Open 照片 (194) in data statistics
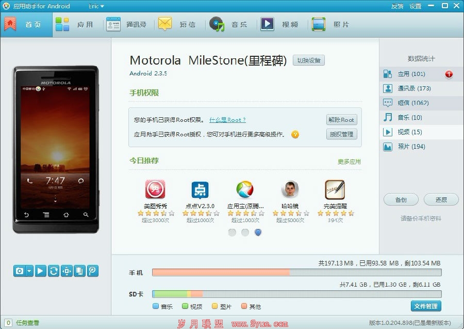The width and height of the screenshot is (464, 329). tap(421, 146)
